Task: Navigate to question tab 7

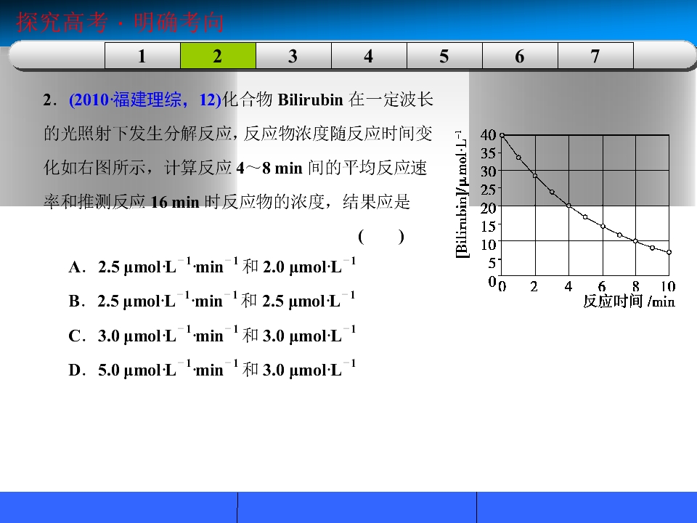Action: pyautogui.click(x=596, y=56)
